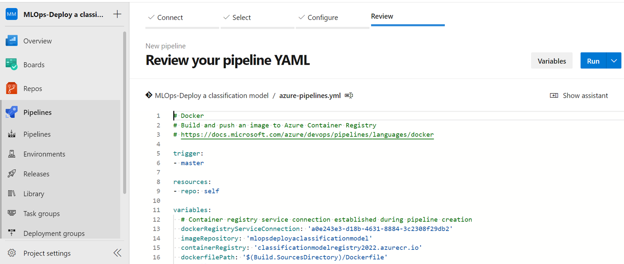
Task: Expand the Run button dropdown arrow
Action: tap(614, 61)
